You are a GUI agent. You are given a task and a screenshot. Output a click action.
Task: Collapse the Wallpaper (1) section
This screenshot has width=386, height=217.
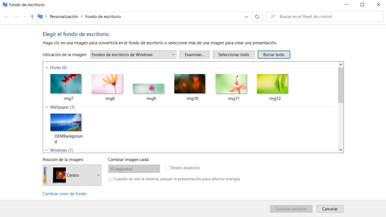click(x=46, y=107)
